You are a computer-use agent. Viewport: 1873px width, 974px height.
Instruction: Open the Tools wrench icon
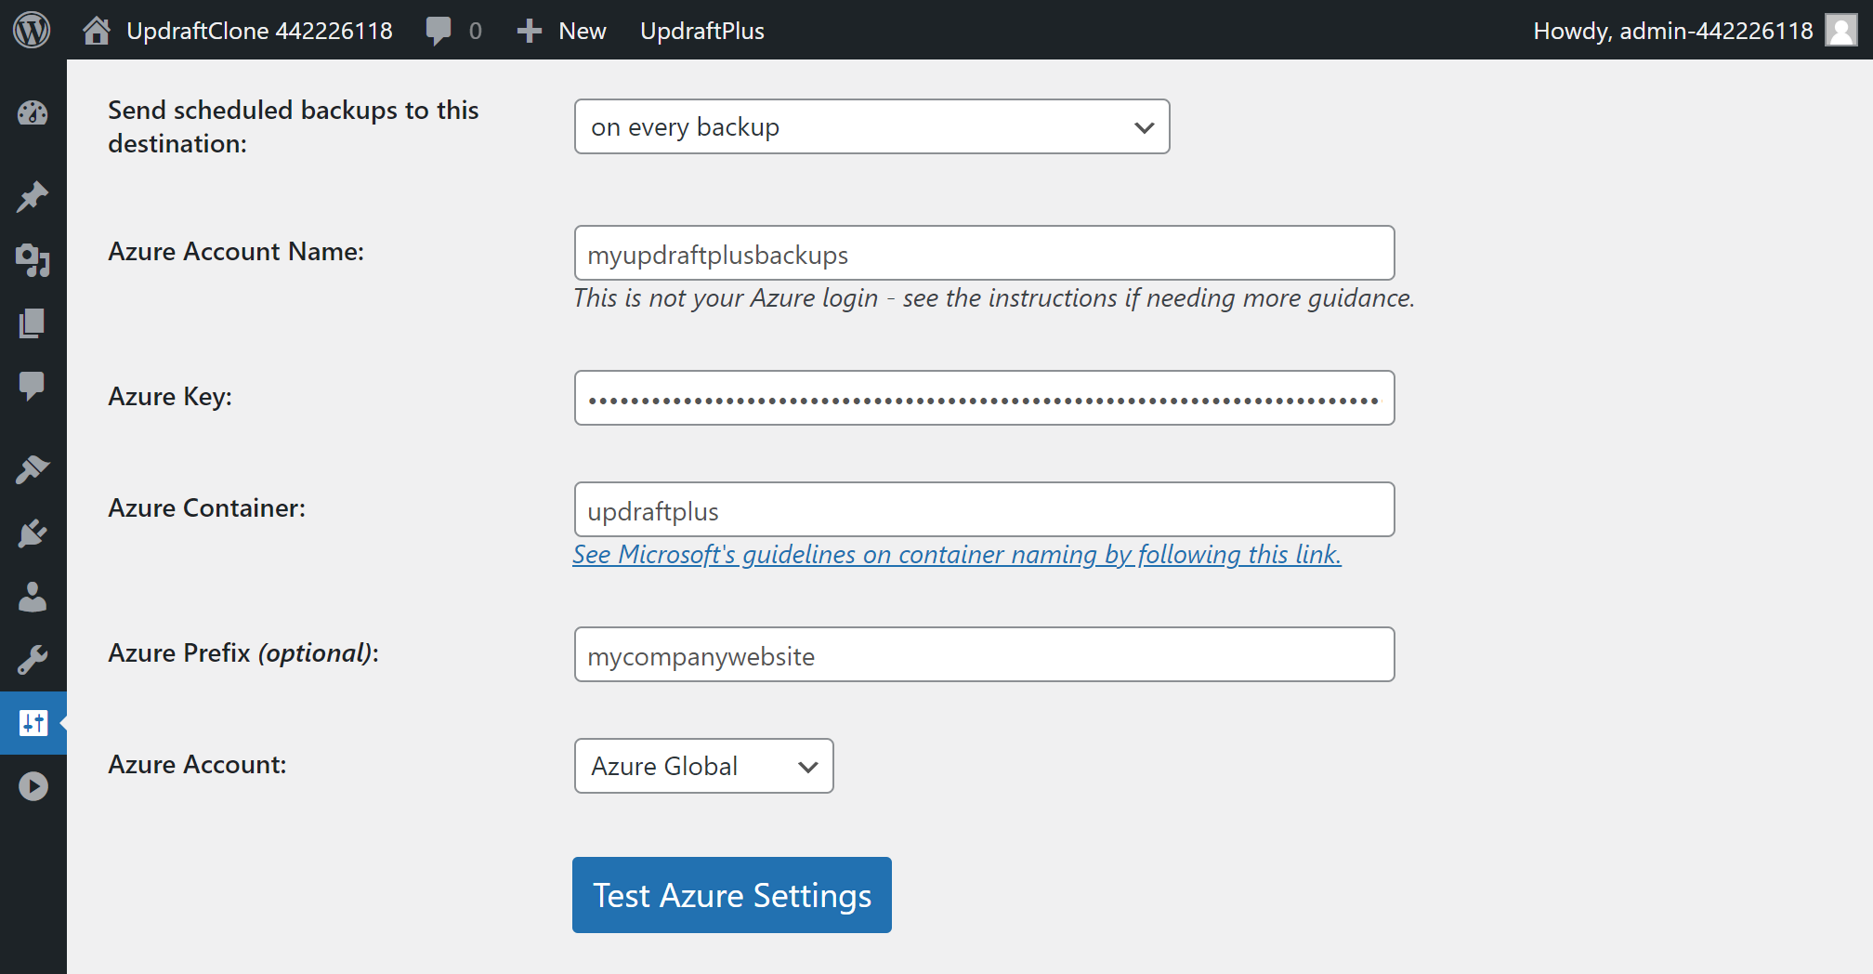coord(33,660)
